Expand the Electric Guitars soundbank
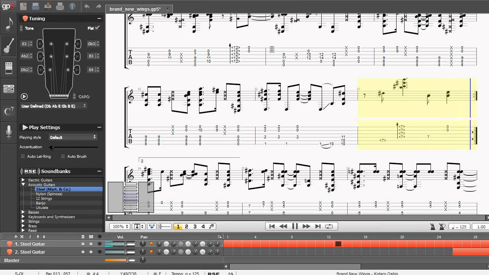 coord(23,180)
